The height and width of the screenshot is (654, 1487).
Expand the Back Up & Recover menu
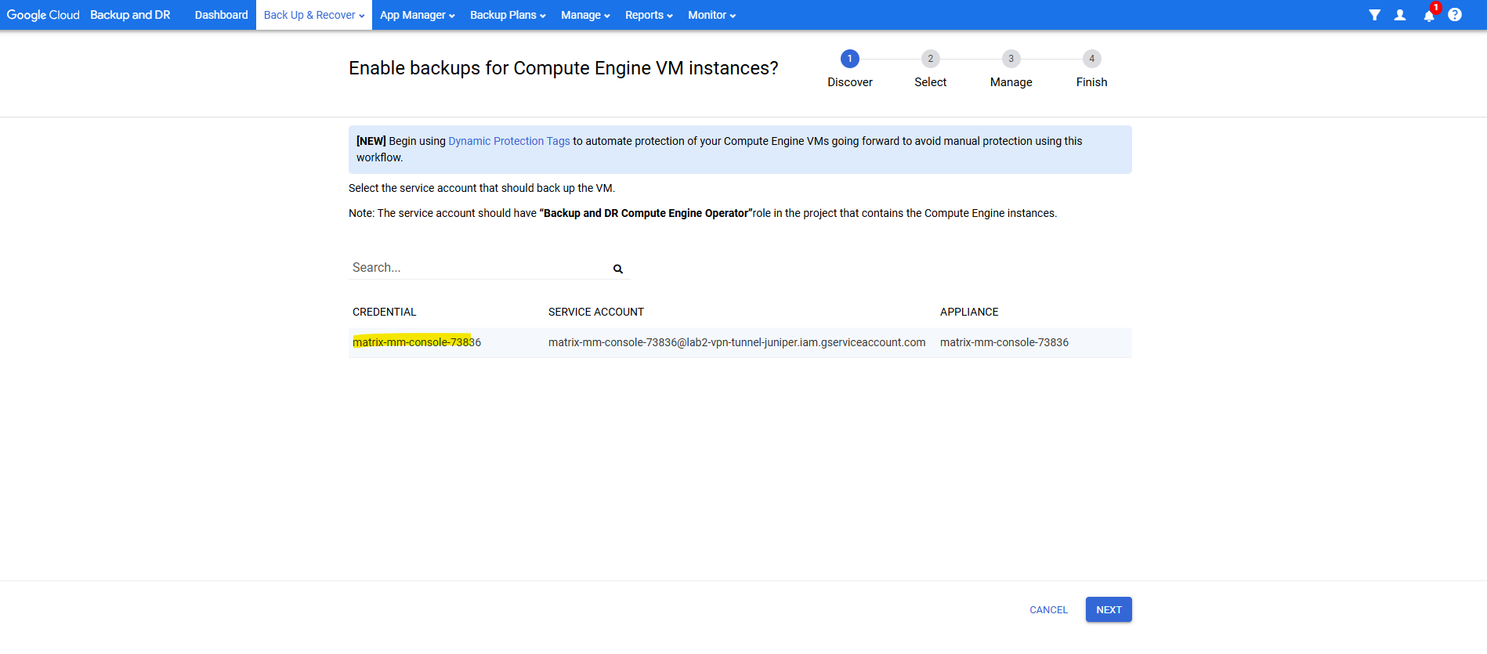(x=313, y=15)
